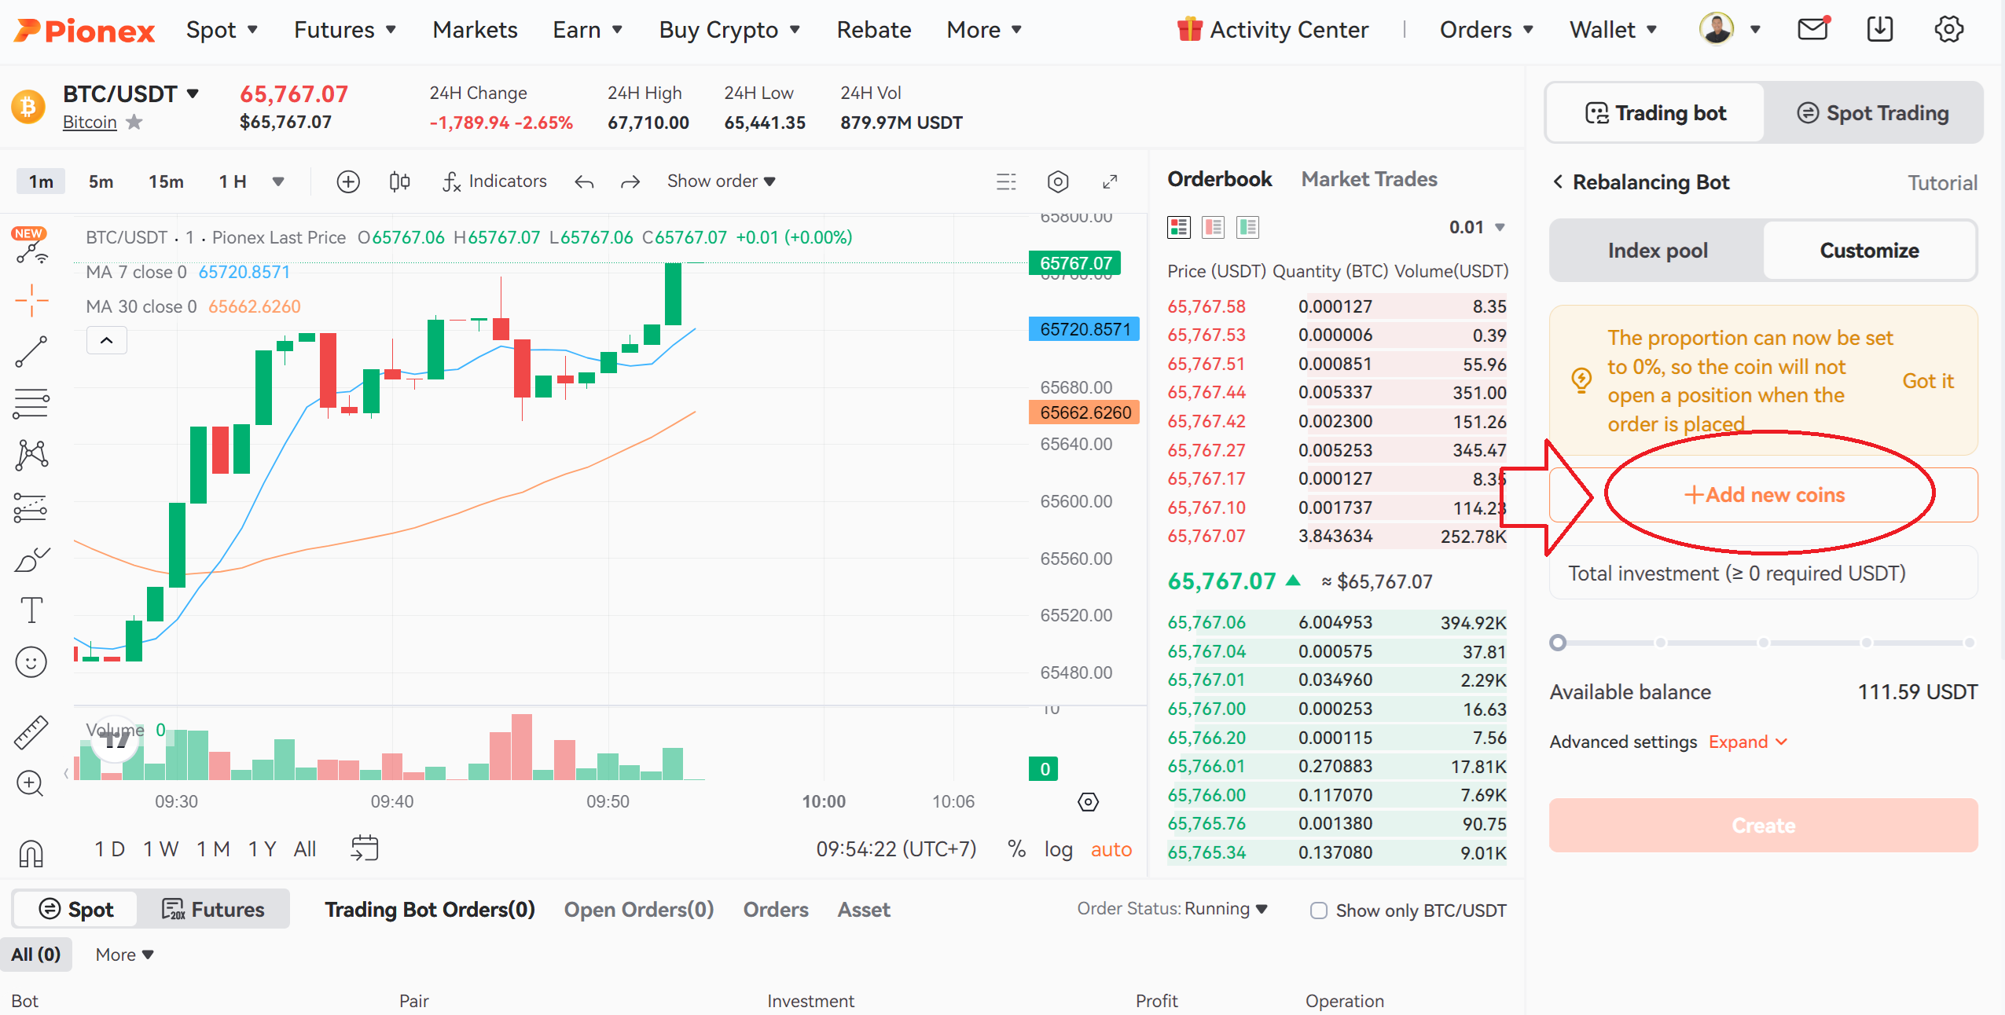Click the investment percentage slider handle
Image resolution: width=2005 pixels, height=1015 pixels.
tap(1558, 643)
